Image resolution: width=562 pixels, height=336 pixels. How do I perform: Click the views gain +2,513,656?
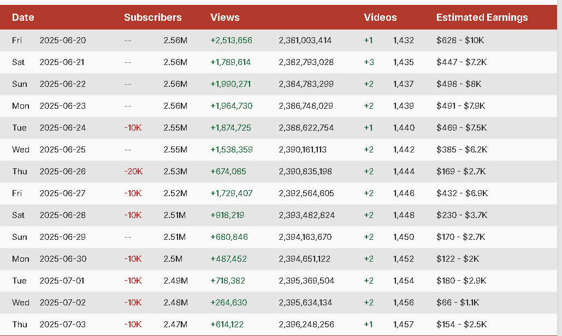coord(231,40)
